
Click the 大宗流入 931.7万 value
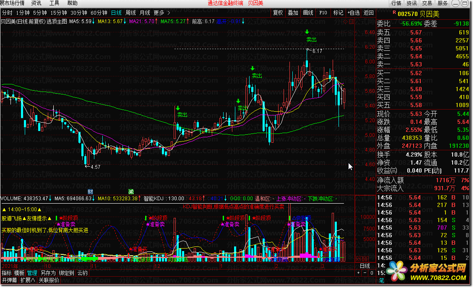tap(445, 188)
